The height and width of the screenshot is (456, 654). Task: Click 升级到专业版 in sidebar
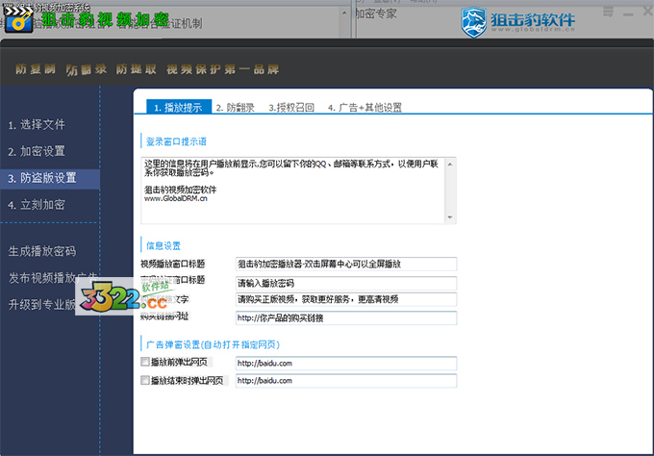[41, 304]
